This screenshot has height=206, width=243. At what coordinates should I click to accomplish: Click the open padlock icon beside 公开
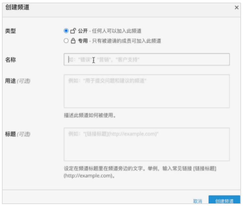pyautogui.click(x=73, y=31)
